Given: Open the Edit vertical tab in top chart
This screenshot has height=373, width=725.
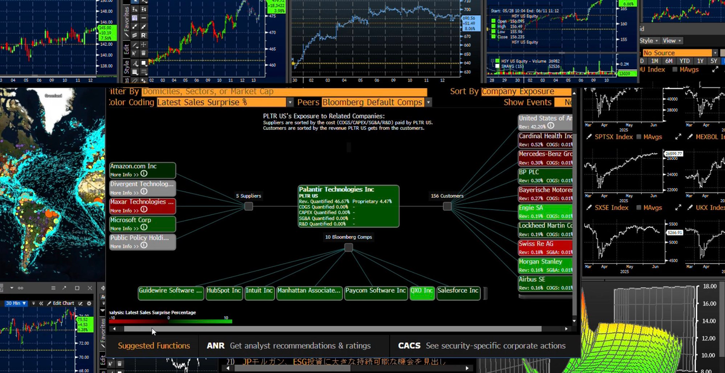Looking at the screenshot, I should 126,49.
